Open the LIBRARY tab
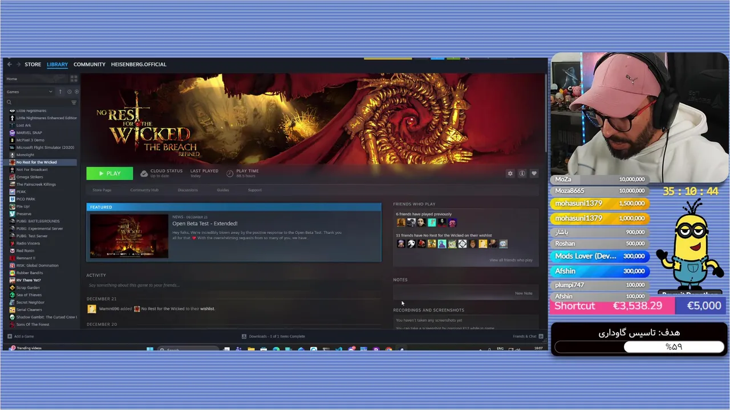 [57, 64]
